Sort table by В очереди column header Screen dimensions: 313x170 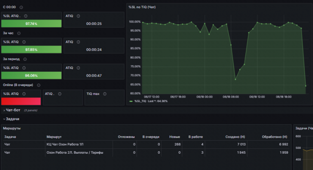[151, 137]
